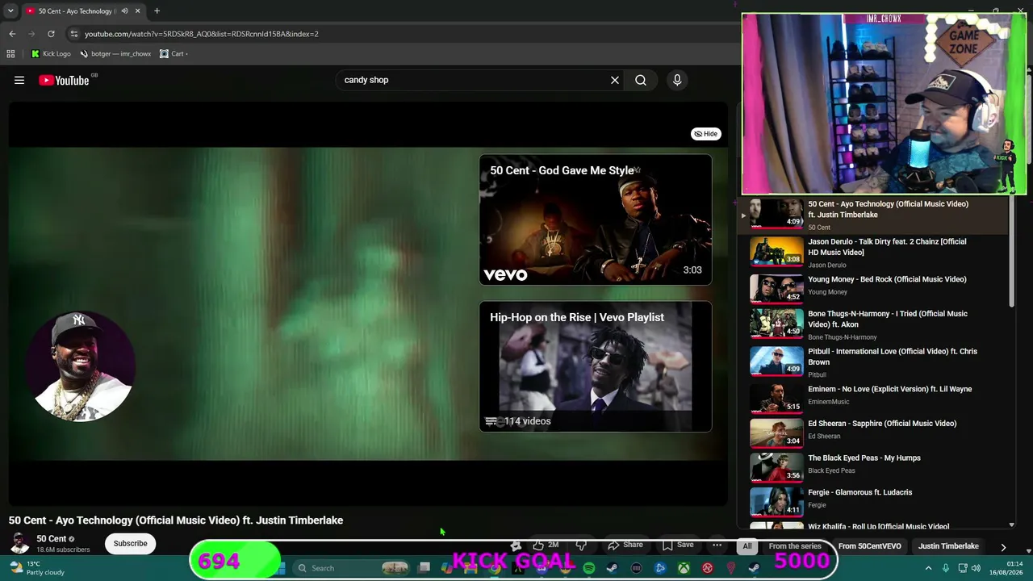View site information next to the URL

73,34
